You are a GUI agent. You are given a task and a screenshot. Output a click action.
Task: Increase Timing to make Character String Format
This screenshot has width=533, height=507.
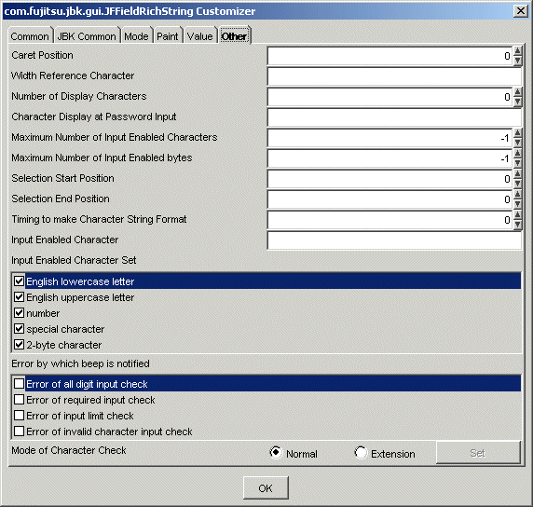517,215
